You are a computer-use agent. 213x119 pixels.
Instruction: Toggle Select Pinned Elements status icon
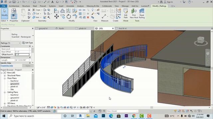tap(183, 111)
